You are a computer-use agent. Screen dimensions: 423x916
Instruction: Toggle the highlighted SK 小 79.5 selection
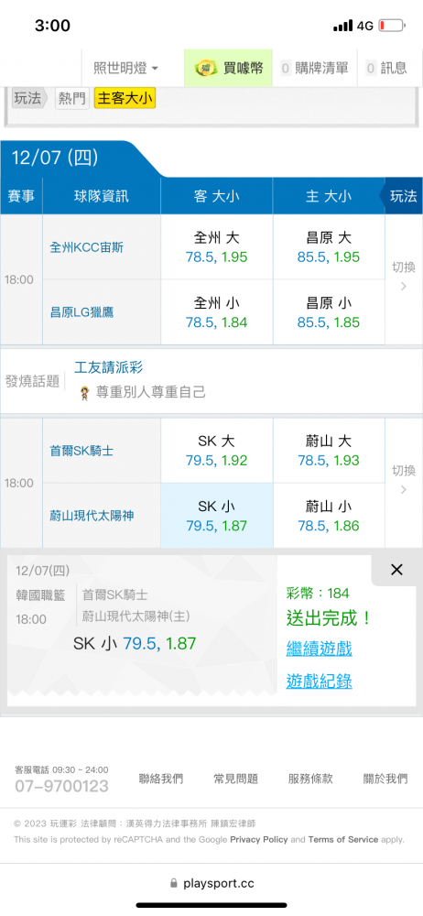(x=216, y=515)
